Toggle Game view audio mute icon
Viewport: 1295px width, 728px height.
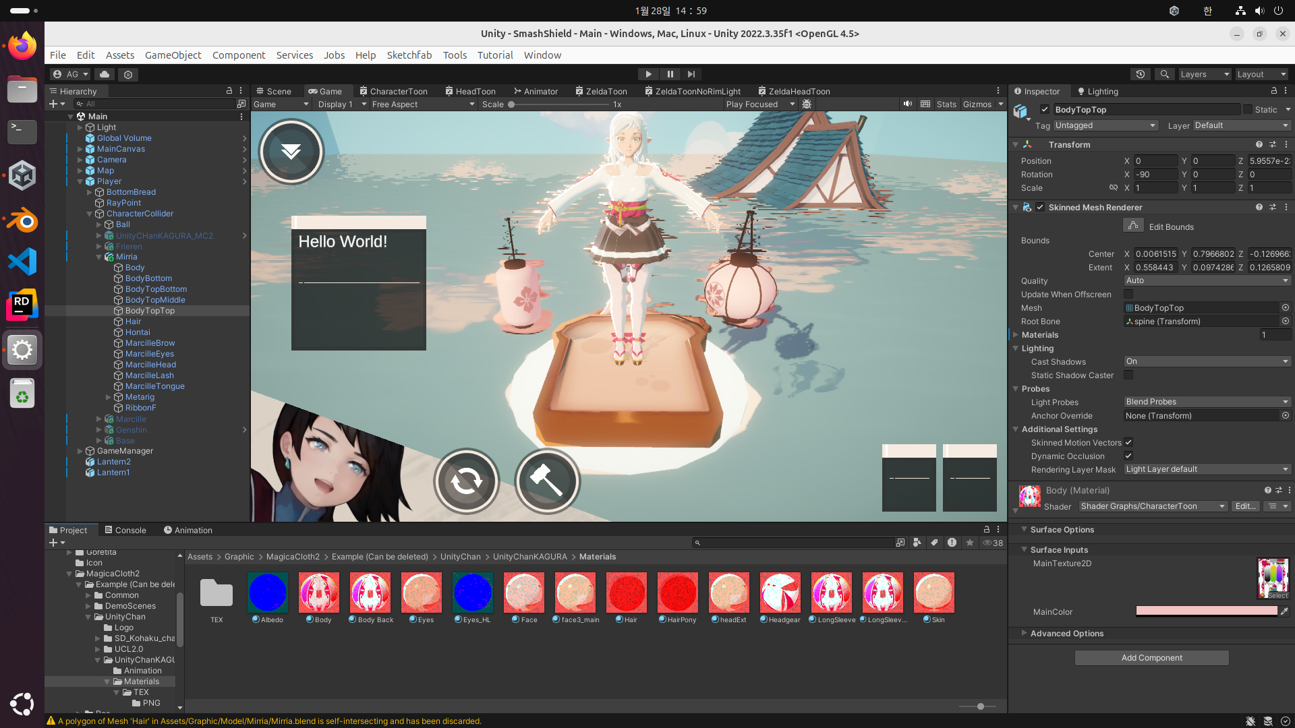click(x=908, y=104)
